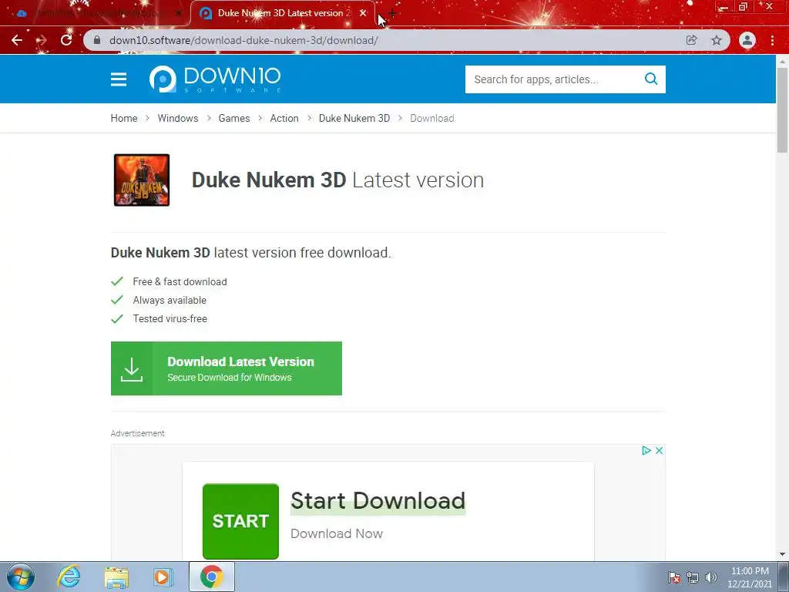Viewport: 789px width, 592px height.
Task: Launch Internet Explorer from taskbar
Action: 69,577
